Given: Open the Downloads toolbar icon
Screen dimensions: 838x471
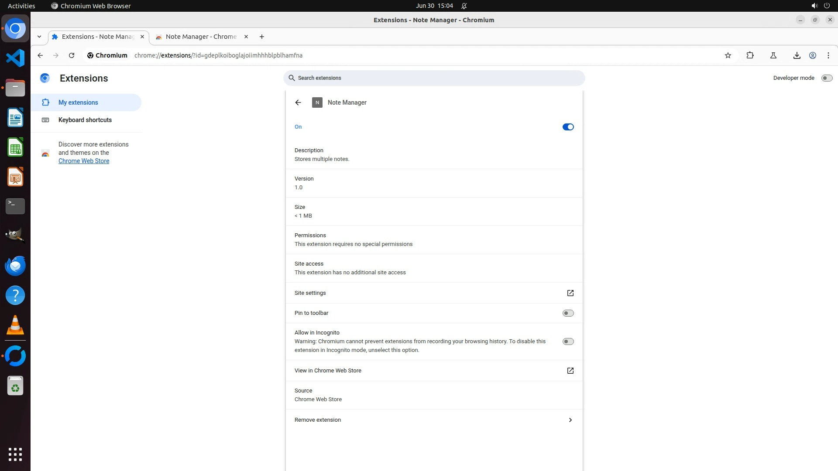Looking at the screenshot, I should click(797, 55).
